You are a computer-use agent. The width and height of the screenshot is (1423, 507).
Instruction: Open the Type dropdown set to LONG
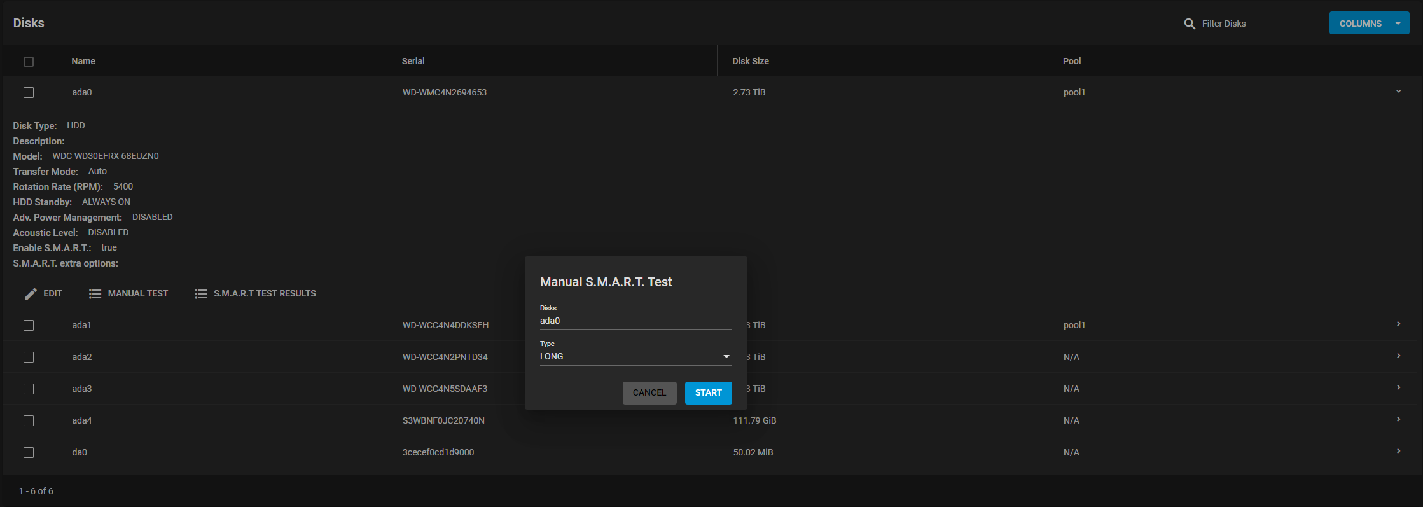pyautogui.click(x=635, y=357)
